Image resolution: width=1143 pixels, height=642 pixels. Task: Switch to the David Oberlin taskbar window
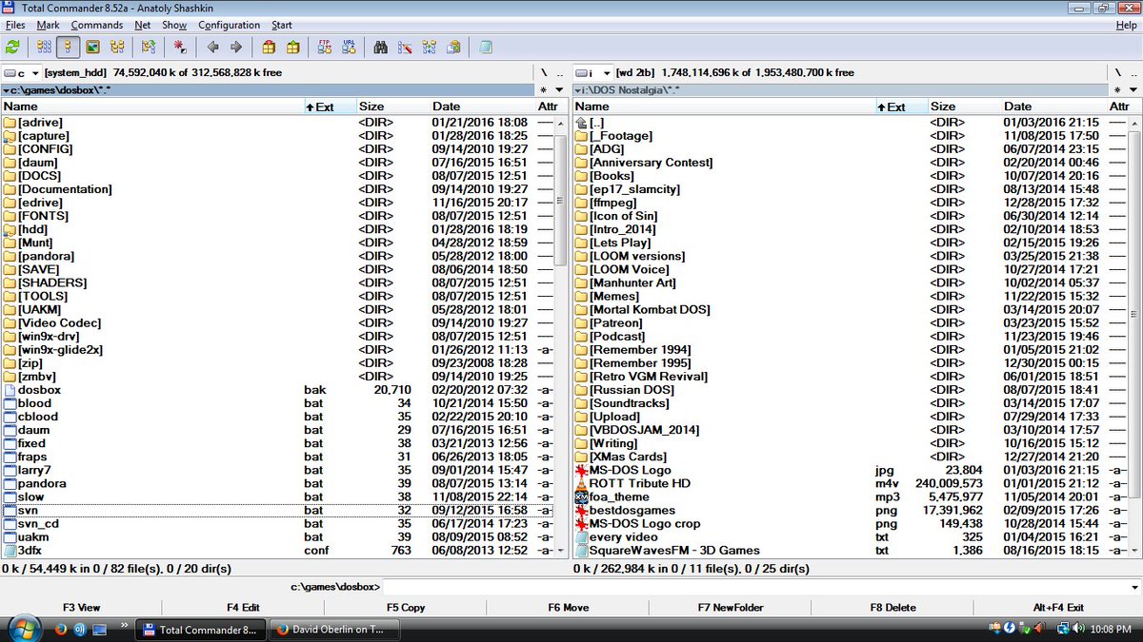tap(332, 629)
